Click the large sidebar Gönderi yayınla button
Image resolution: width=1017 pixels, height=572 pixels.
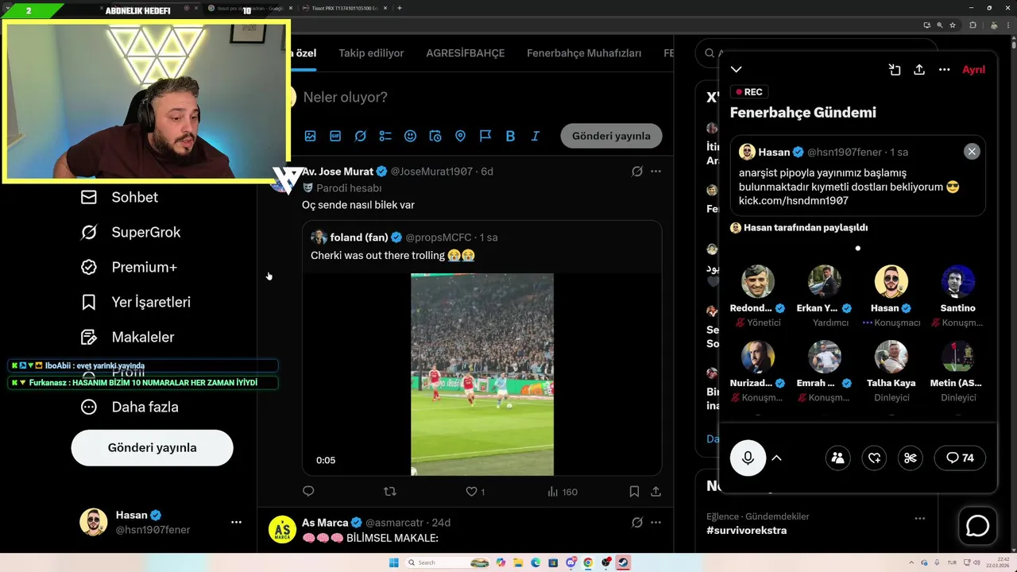[152, 448]
